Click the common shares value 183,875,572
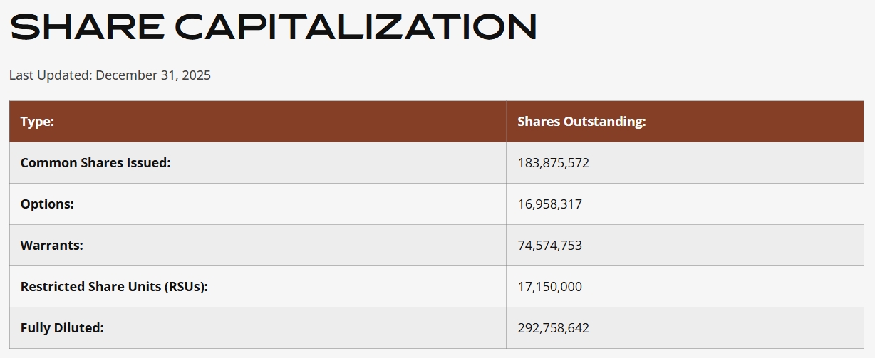 coord(553,163)
